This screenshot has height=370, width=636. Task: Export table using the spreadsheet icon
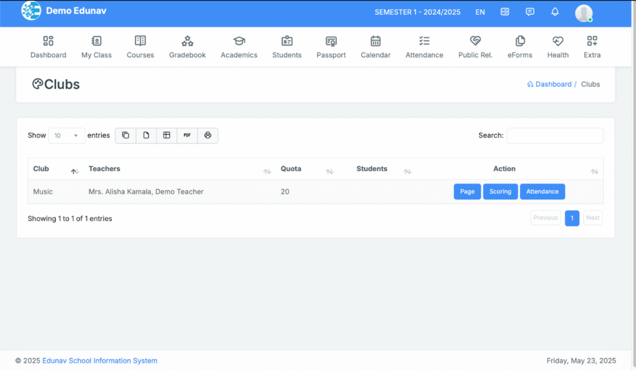pyautogui.click(x=166, y=135)
